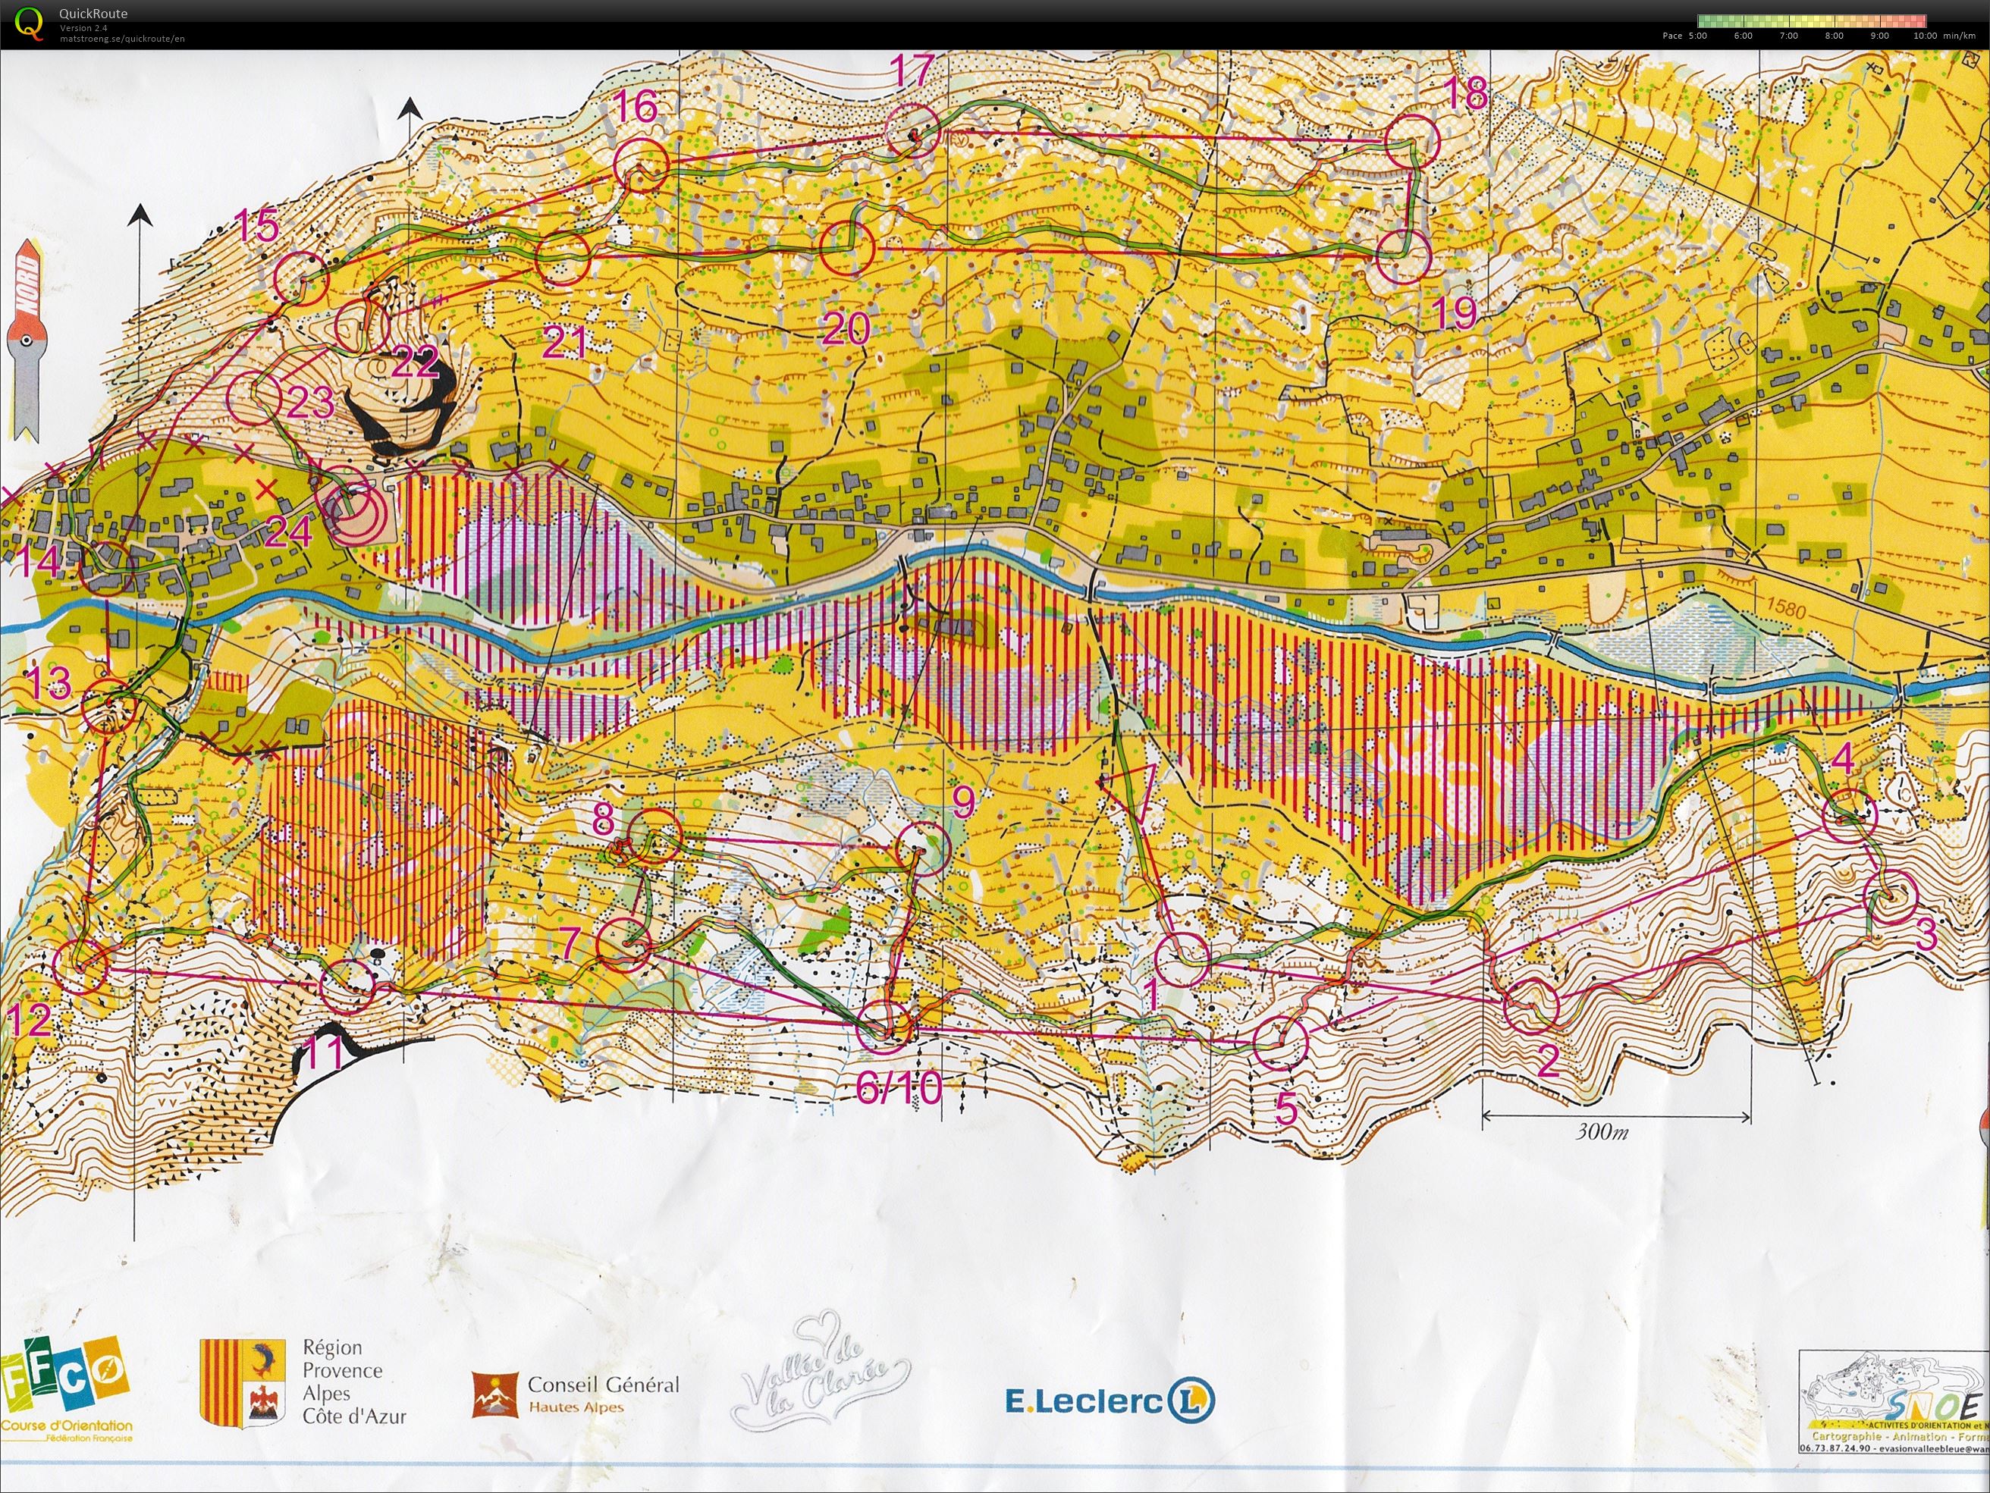The height and width of the screenshot is (1493, 1990).
Task: Select the control 16 circle
Action: pyautogui.click(x=641, y=165)
